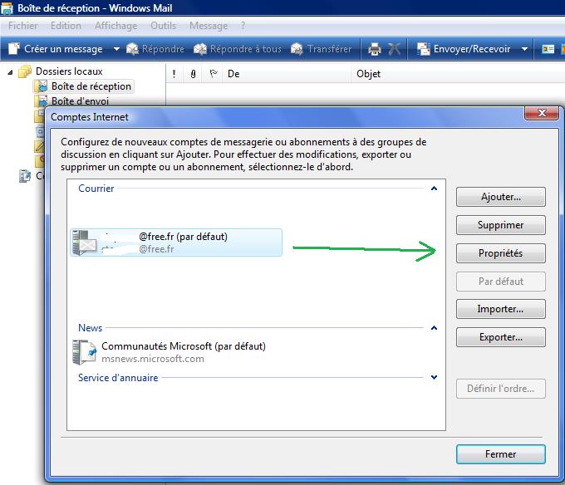Close the dialog with the Fermer button
Viewport: 565px width, 485px height.
500,454
